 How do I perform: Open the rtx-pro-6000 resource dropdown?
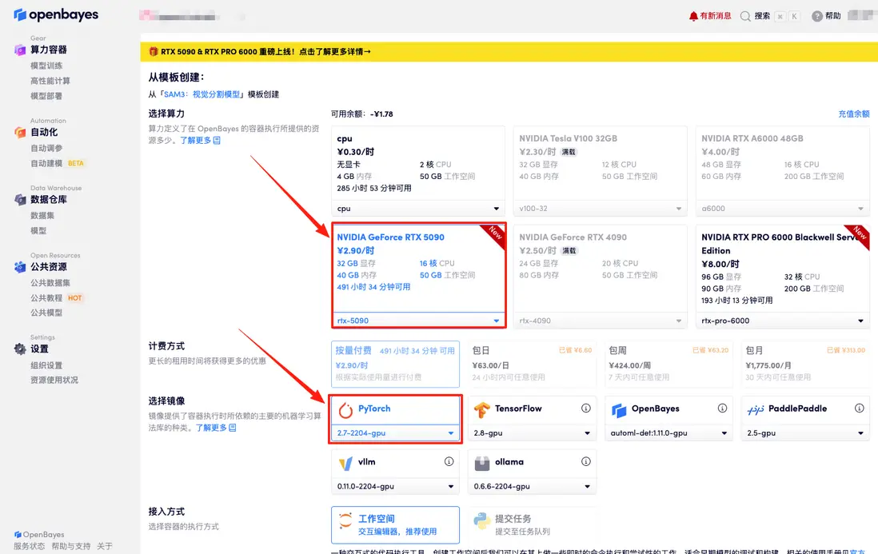click(x=782, y=321)
